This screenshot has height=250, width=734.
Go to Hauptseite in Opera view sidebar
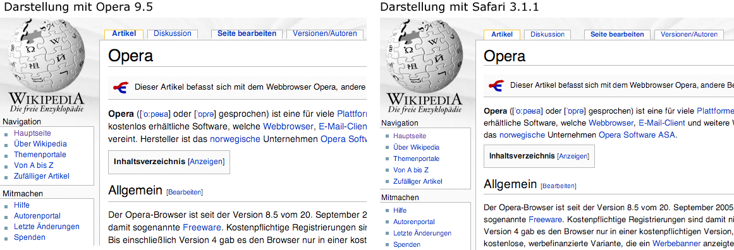point(32,133)
